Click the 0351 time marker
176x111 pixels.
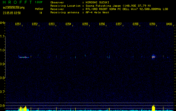pyautogui.click(x=18, y=24)
